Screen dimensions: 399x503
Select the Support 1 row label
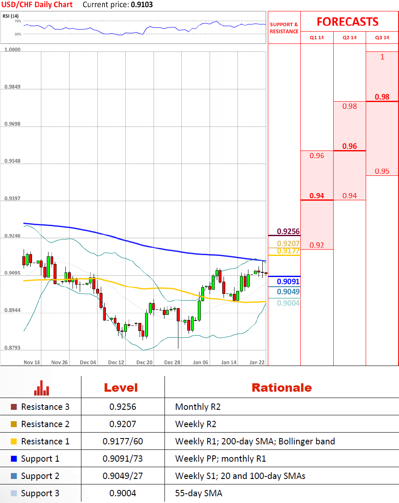[x=40, y=459]
